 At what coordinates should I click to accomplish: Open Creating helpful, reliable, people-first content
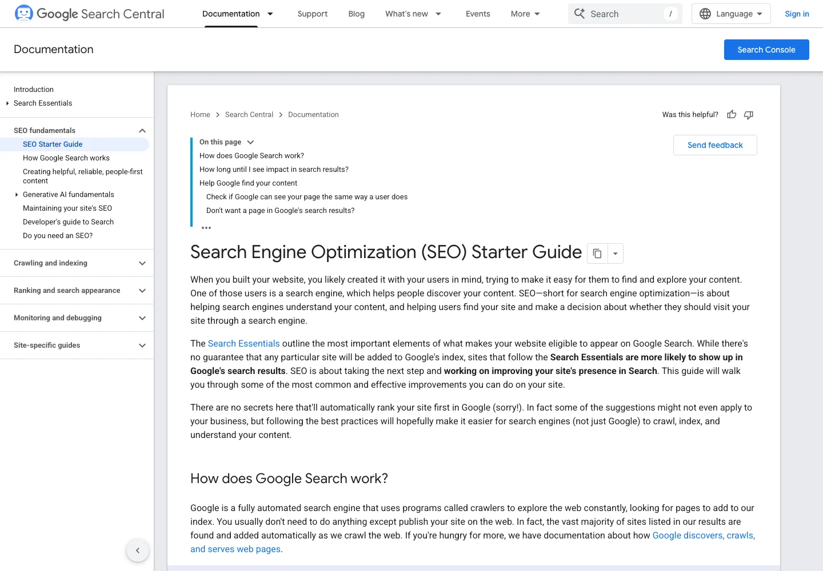(x=83, y=176)
